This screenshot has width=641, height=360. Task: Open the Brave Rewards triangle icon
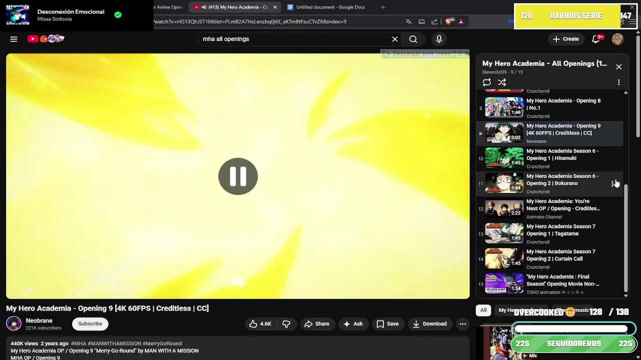click(461, 21)
